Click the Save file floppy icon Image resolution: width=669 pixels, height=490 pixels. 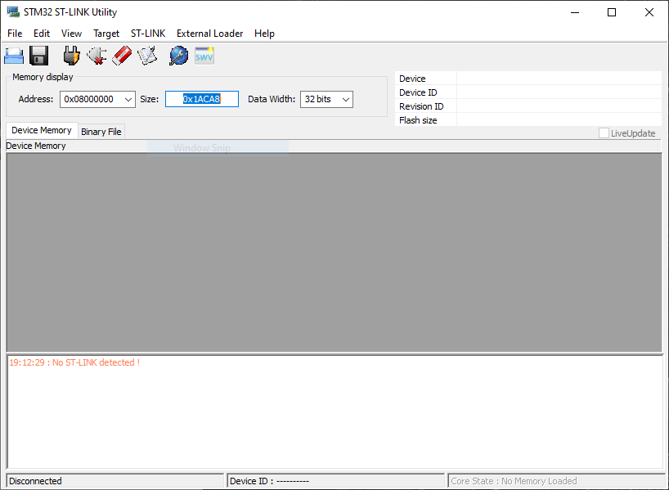(38, 56)
